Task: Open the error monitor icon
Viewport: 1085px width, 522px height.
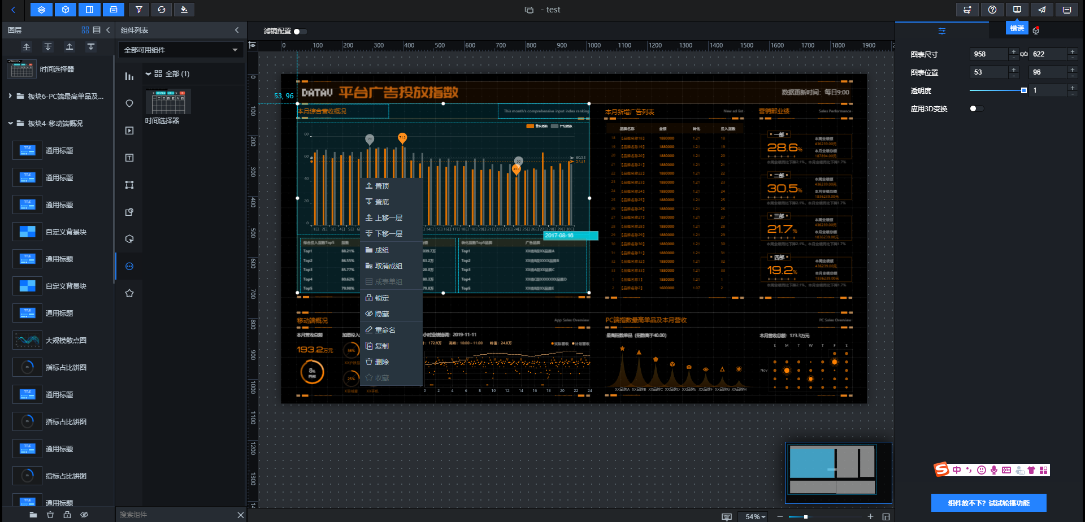Action: 1017,10
